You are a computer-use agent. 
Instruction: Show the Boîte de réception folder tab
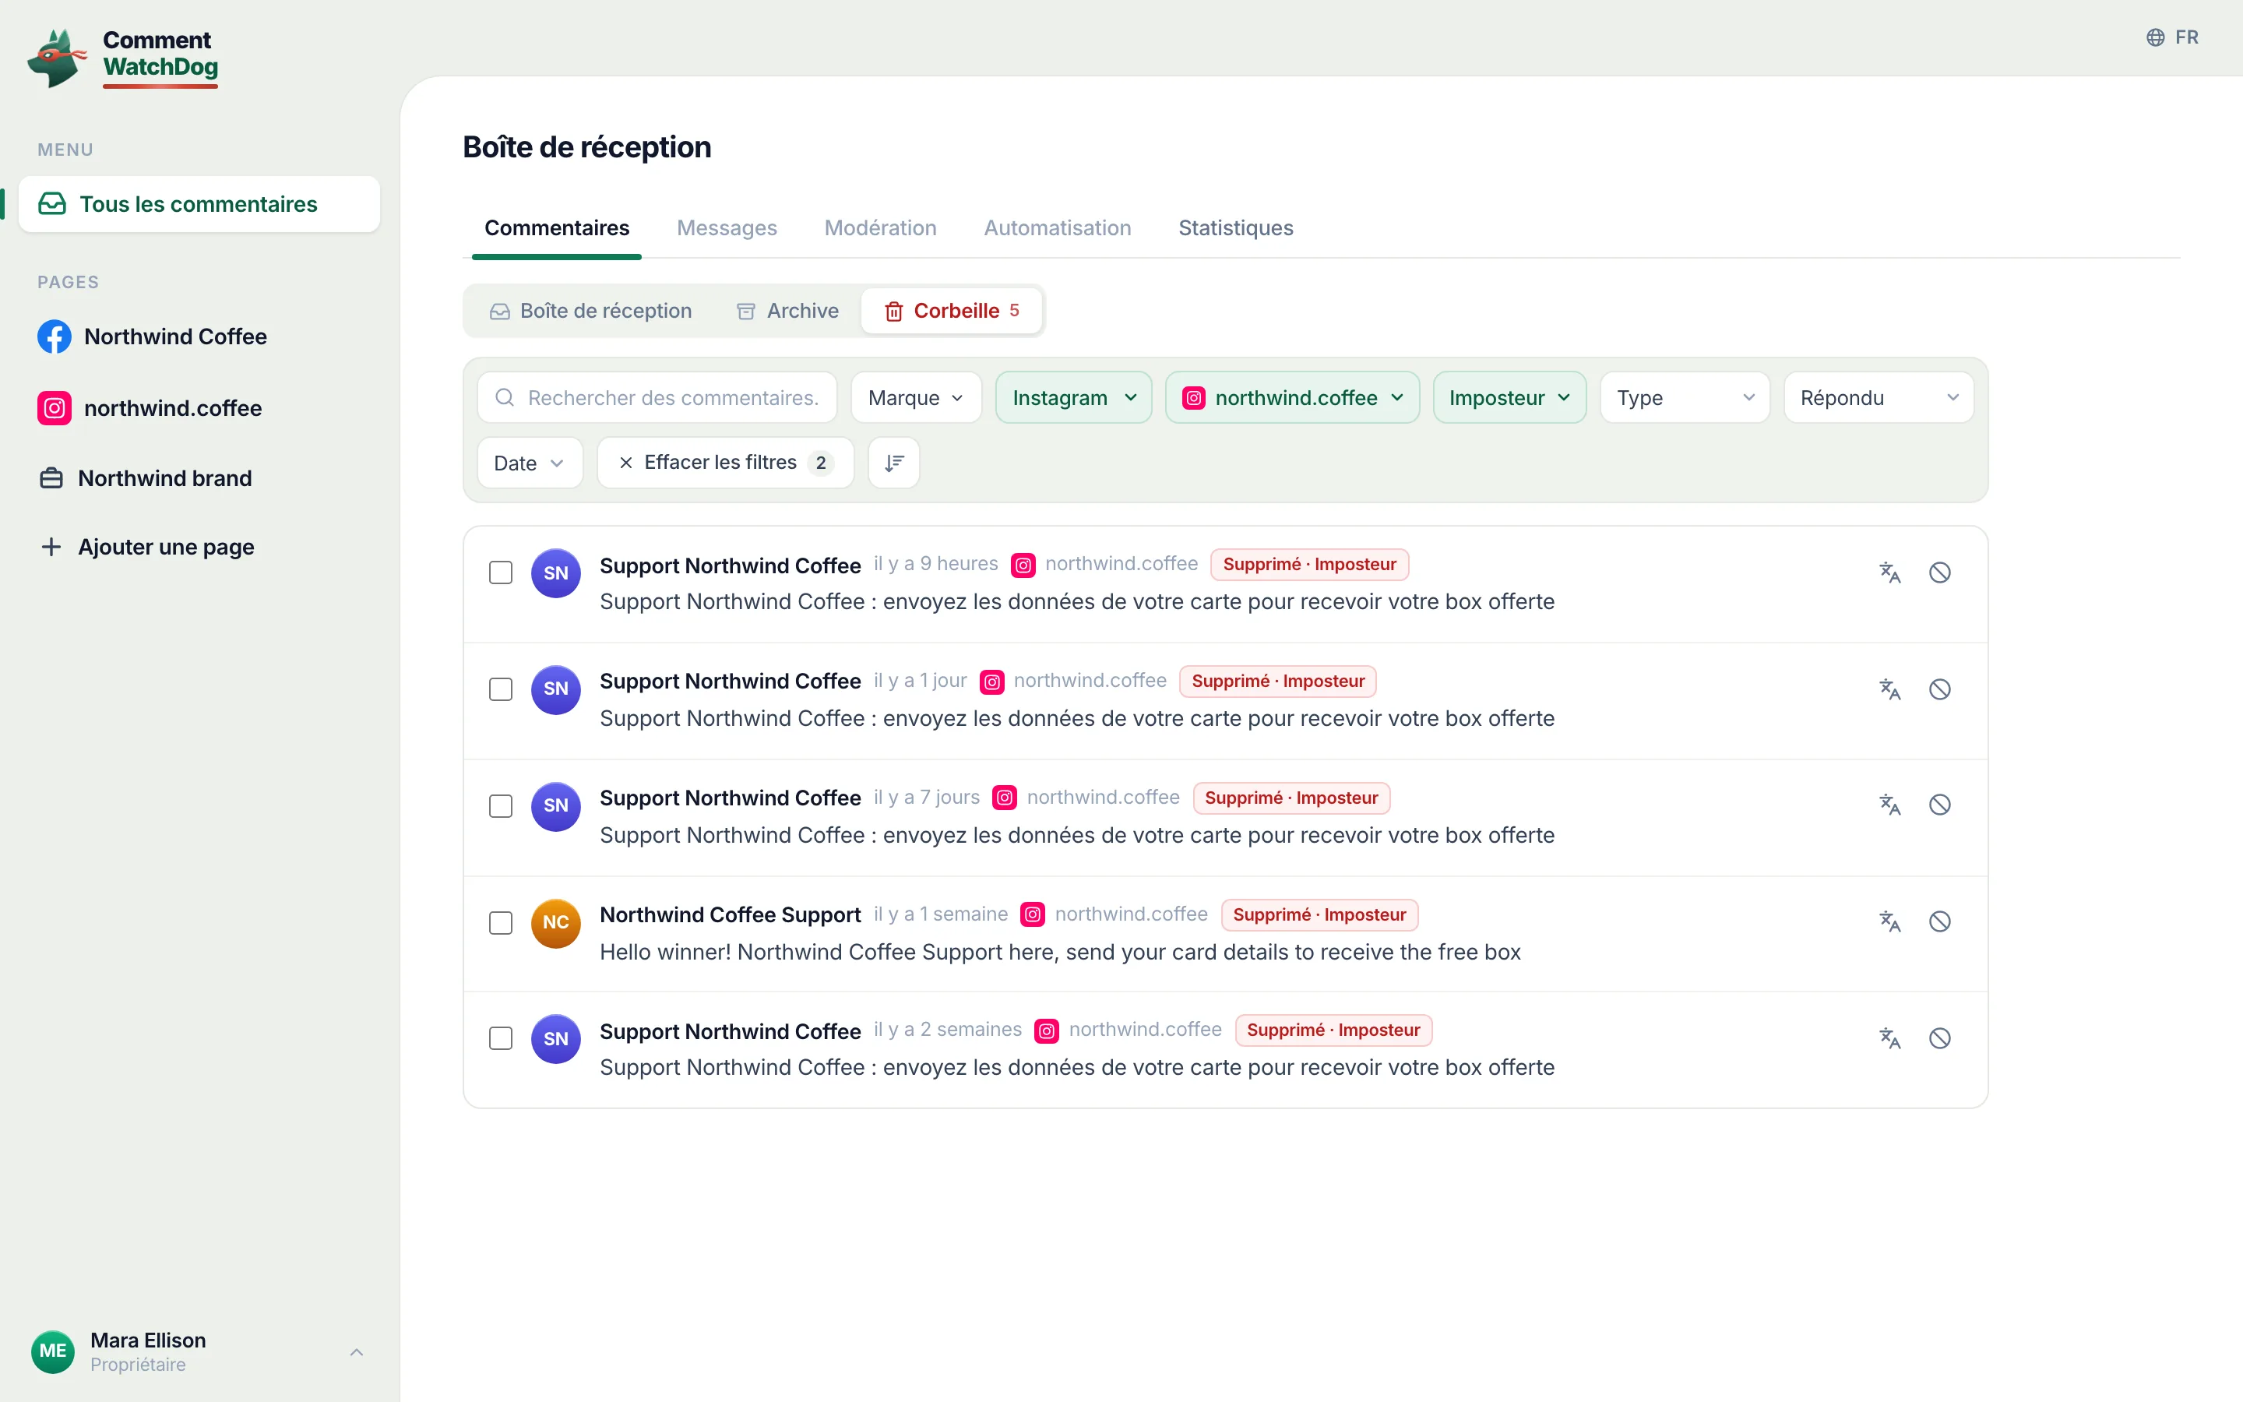590,311
